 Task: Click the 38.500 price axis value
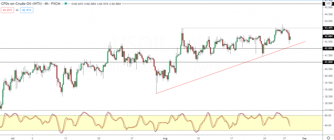coord(328,96)
